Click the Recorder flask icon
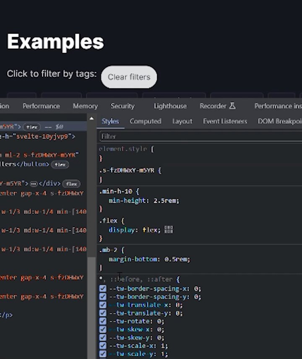The width and height of the screenshot is (302, 359). [x=232, y=106]
